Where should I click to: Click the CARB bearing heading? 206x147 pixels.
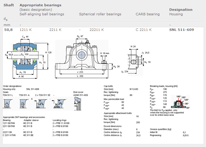click(x=148, y=14)
